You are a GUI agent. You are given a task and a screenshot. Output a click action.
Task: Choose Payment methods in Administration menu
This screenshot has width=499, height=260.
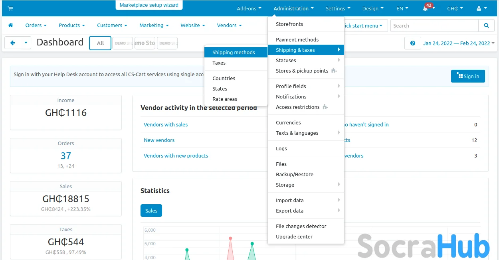tap(297, 39)
